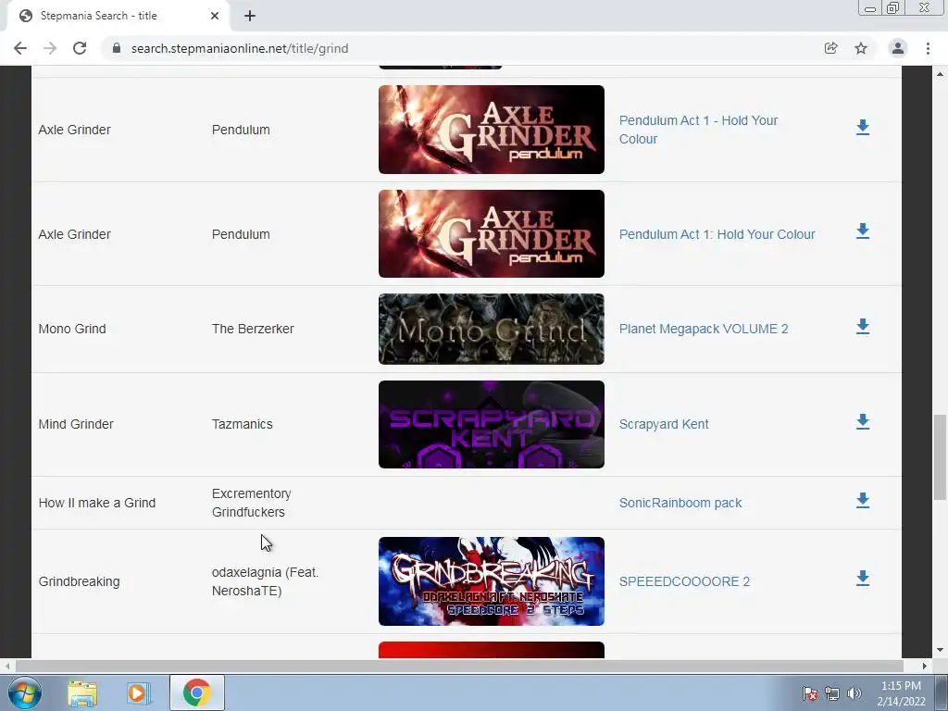
Task: Select Mind Grinder title text
Action: click(x=76, y=424)
